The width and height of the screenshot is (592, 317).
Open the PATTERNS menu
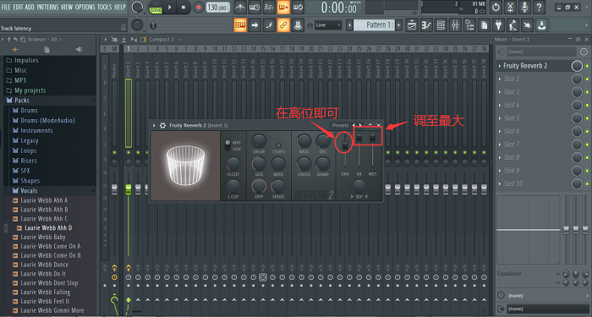point(47,7)
